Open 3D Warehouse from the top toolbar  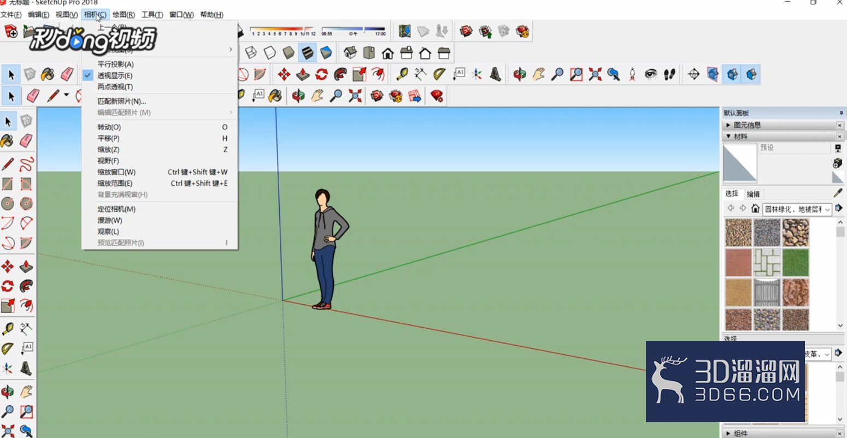pos(466,31)
